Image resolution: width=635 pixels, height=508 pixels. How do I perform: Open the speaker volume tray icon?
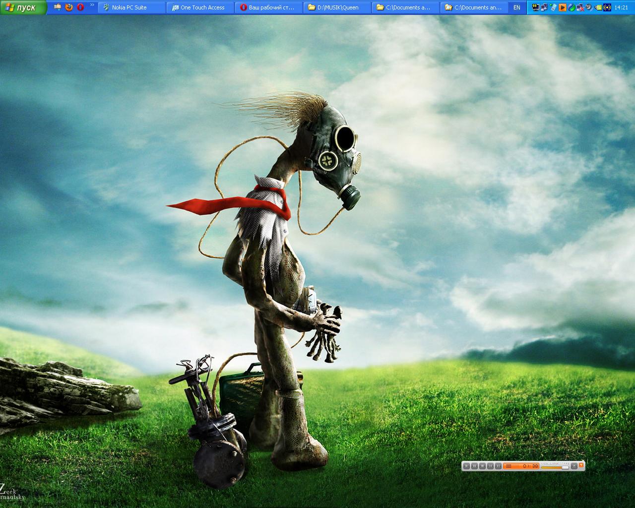[589, 7]
